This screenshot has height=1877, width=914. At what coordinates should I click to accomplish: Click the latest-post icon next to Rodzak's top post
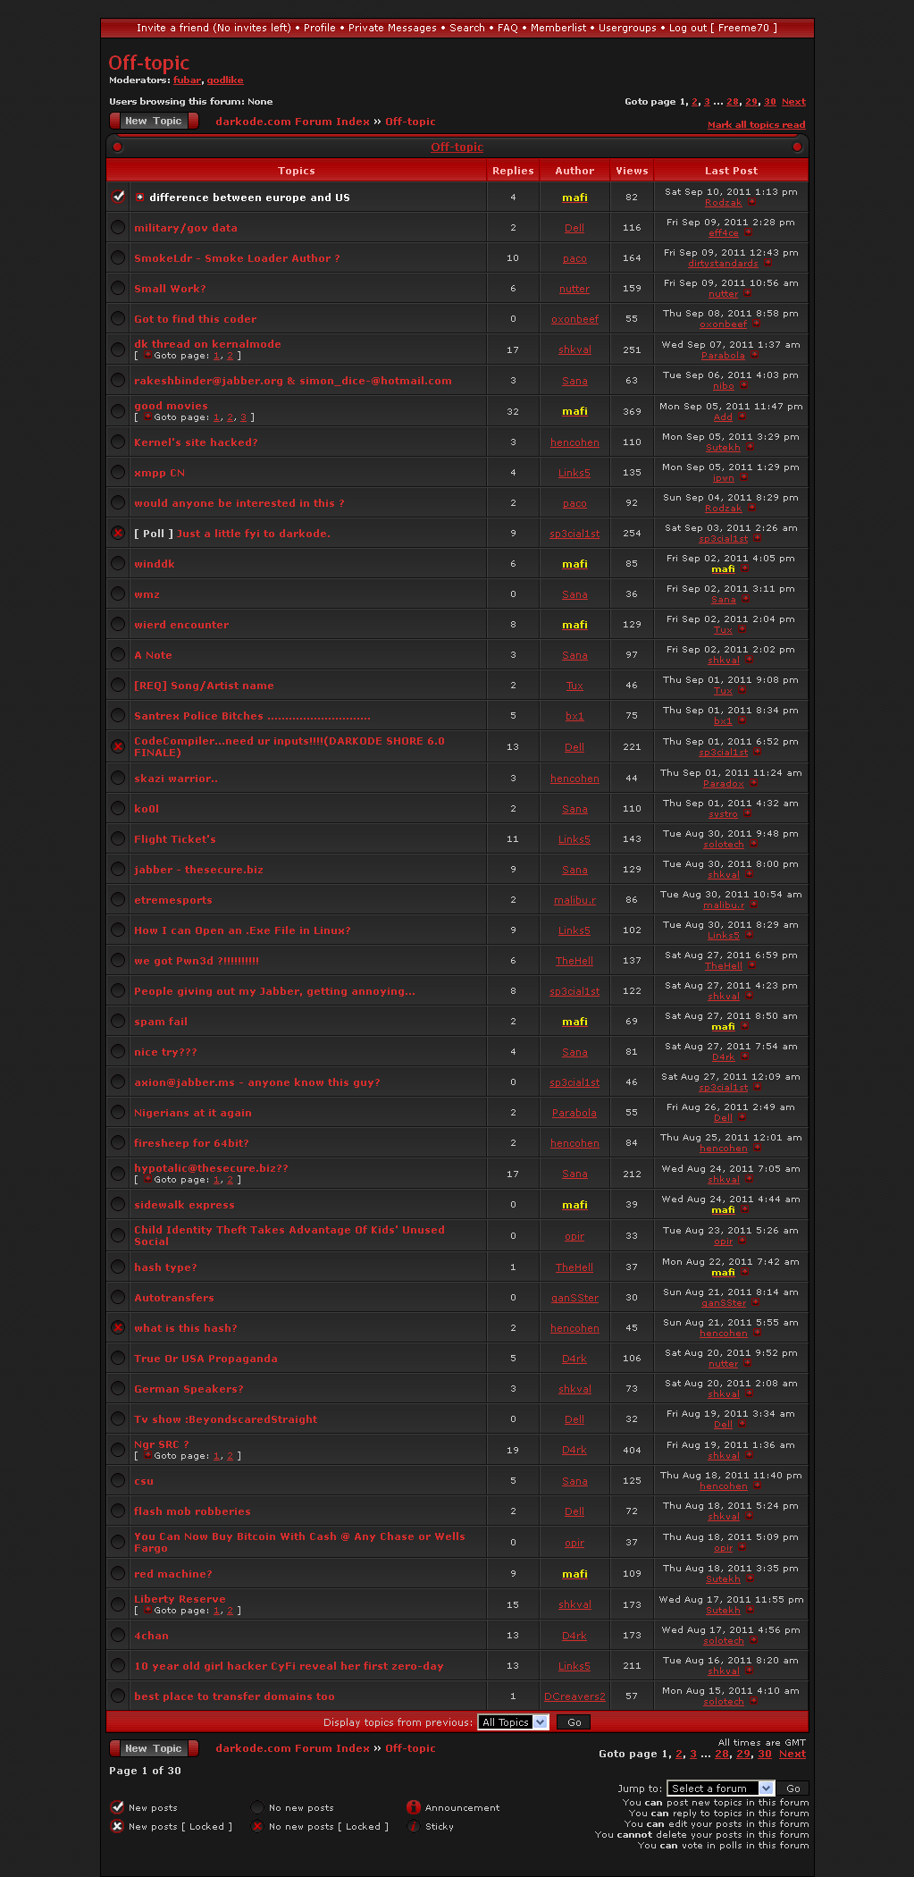click(x=751, y=203)
